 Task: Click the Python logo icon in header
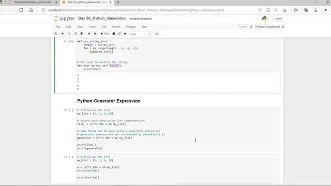click(264, 19)
